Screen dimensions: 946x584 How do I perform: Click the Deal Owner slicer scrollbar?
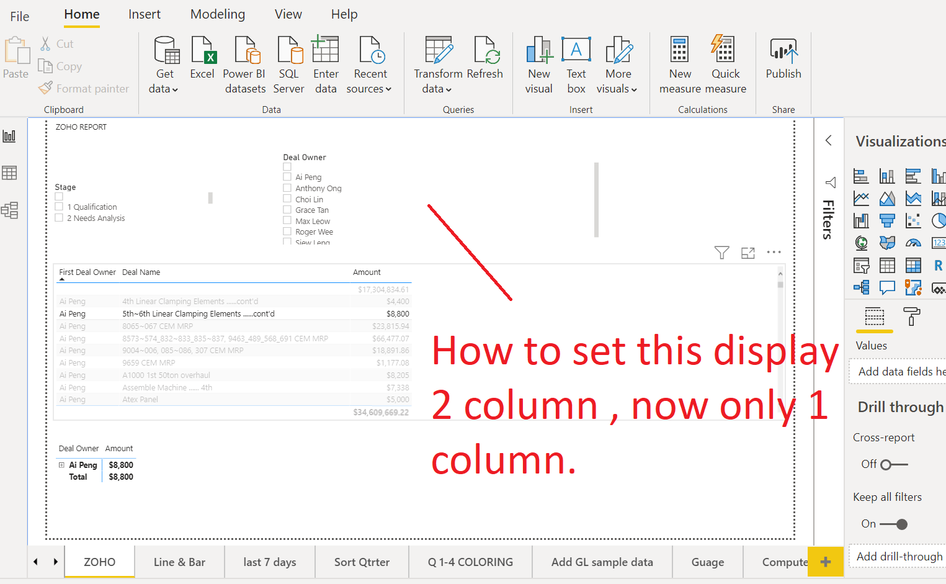(x=596, y=200)
